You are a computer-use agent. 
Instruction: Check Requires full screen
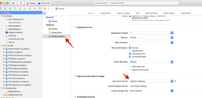click(130, 70)
